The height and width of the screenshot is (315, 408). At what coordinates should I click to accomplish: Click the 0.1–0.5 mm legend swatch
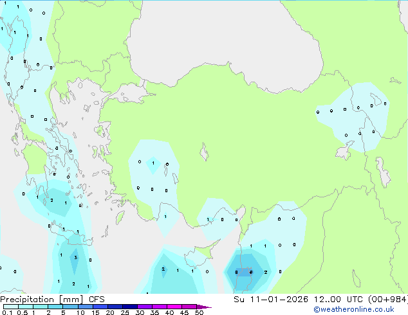(x=11, y=307)
